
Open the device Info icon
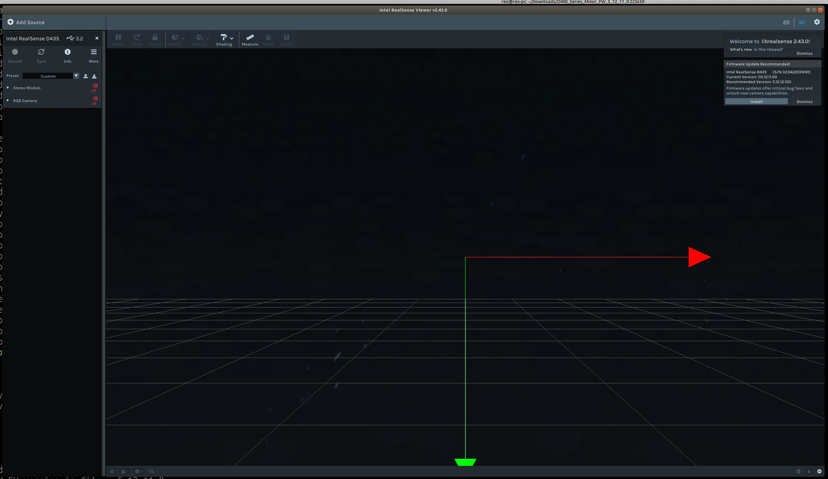coord(67,52)
